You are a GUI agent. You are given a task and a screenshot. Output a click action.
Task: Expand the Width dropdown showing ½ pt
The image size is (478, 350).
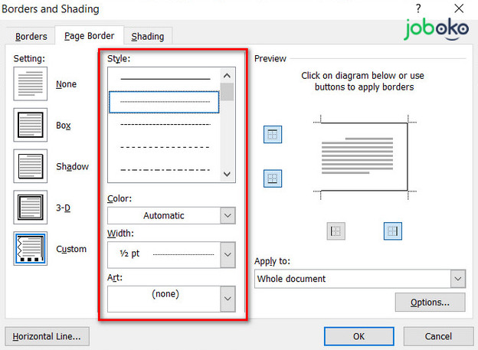171,252
